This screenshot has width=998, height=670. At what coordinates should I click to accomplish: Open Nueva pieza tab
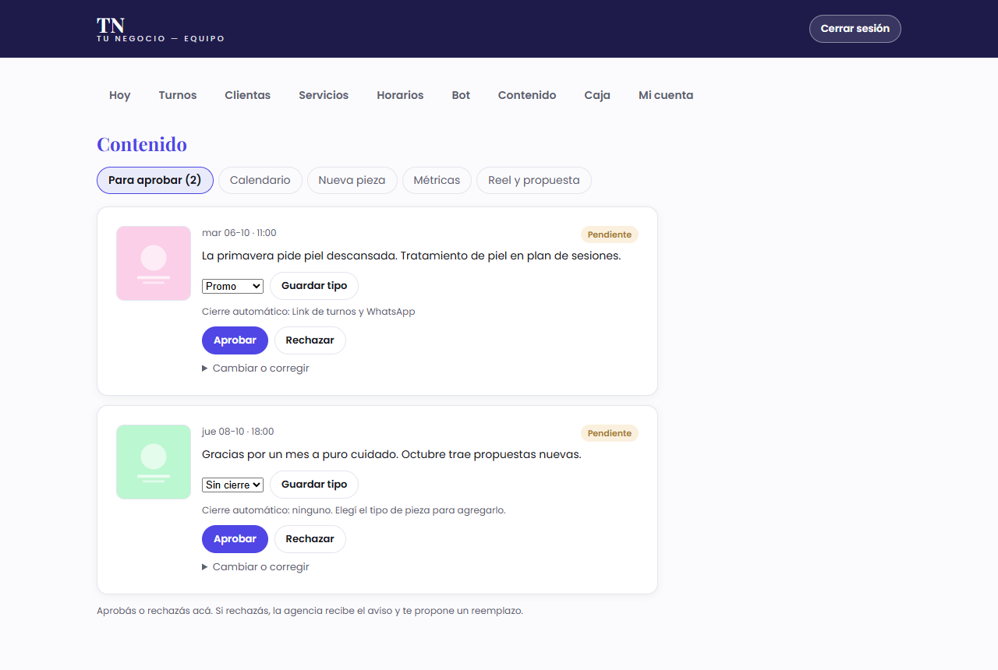pos(352,180)
